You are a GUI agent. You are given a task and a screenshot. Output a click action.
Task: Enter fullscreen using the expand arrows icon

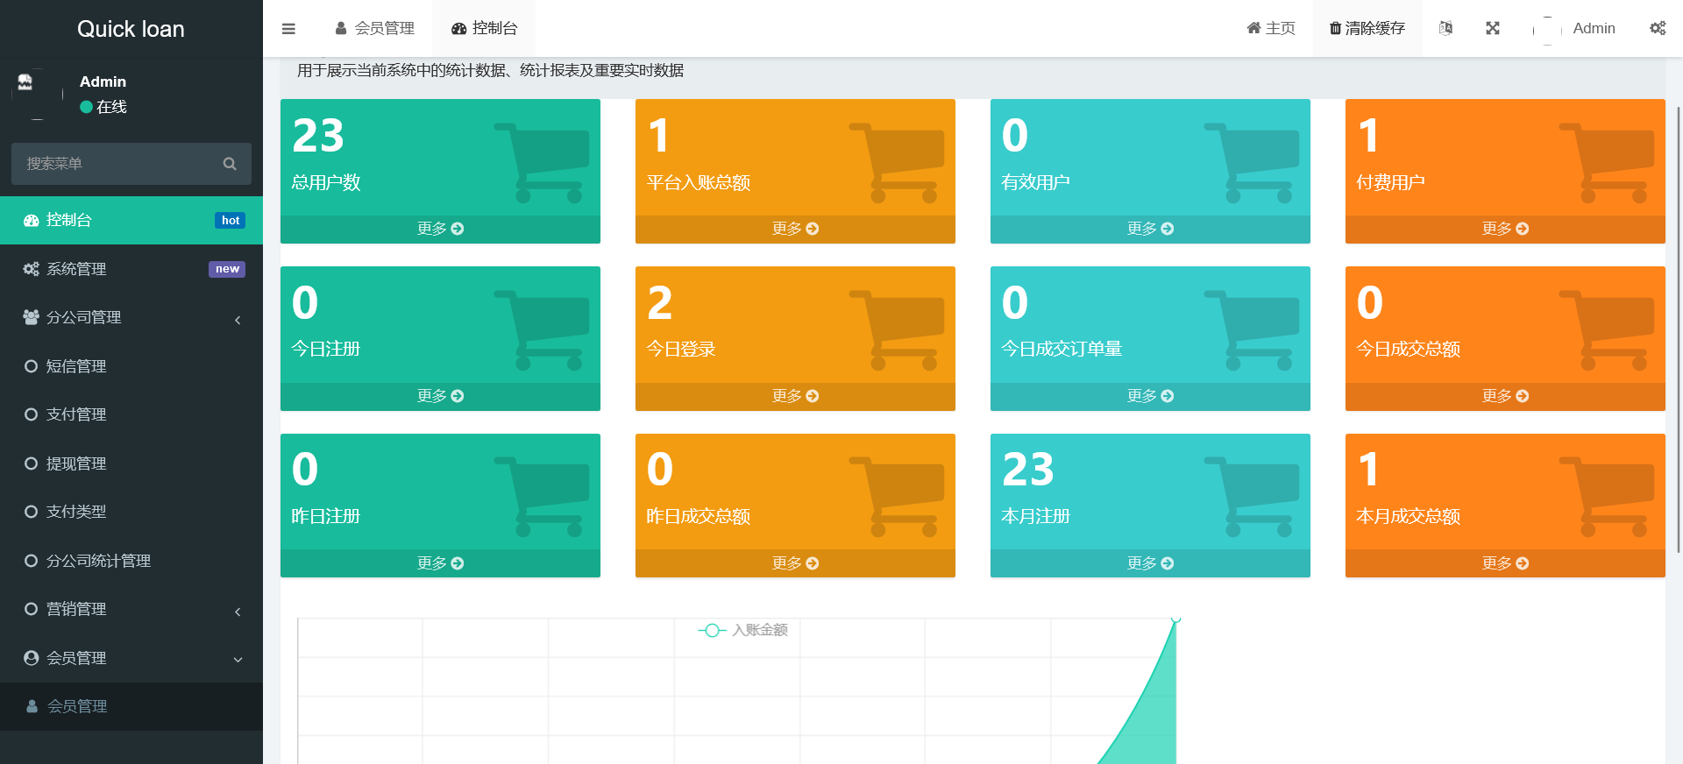click(1493, 28)
